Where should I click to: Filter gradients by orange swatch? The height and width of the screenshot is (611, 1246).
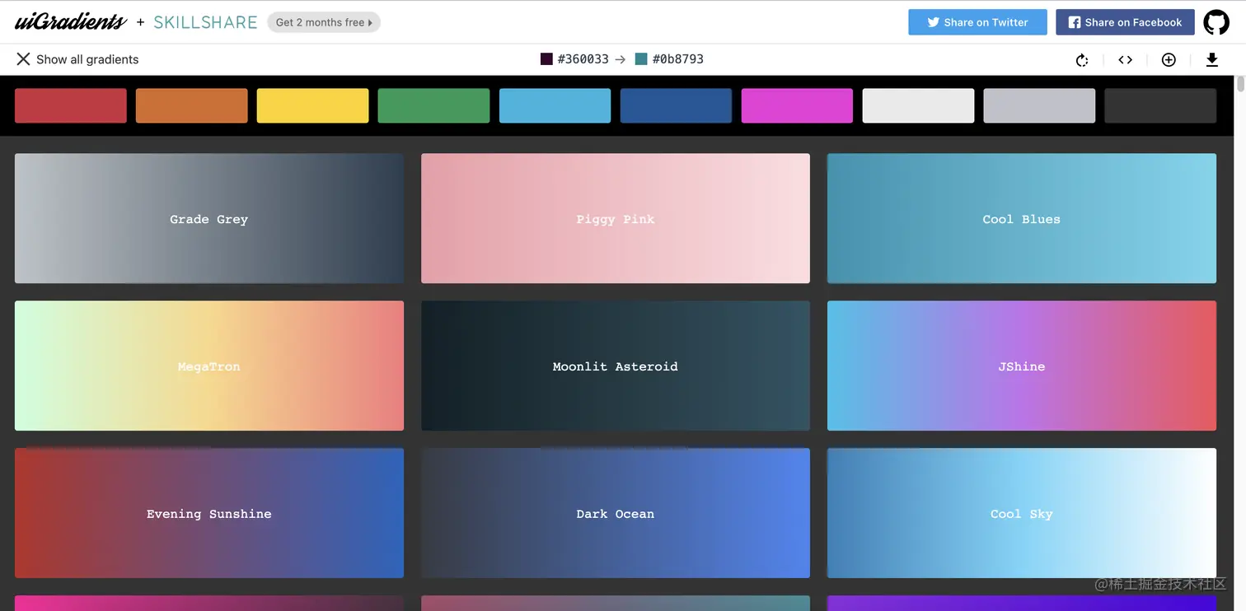click(x=192, y=105)
